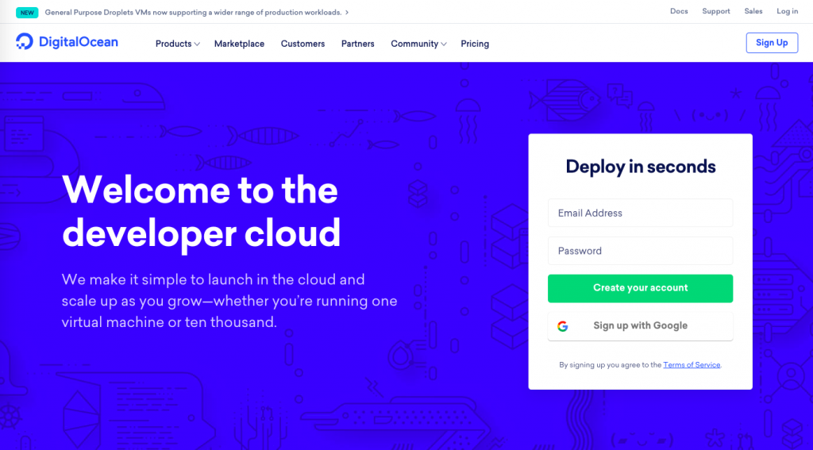The width and height of the screenshot is (813, 450).
Task: Choose Sign up with Google
Action: pyautogui.click(x=641, y=326)
